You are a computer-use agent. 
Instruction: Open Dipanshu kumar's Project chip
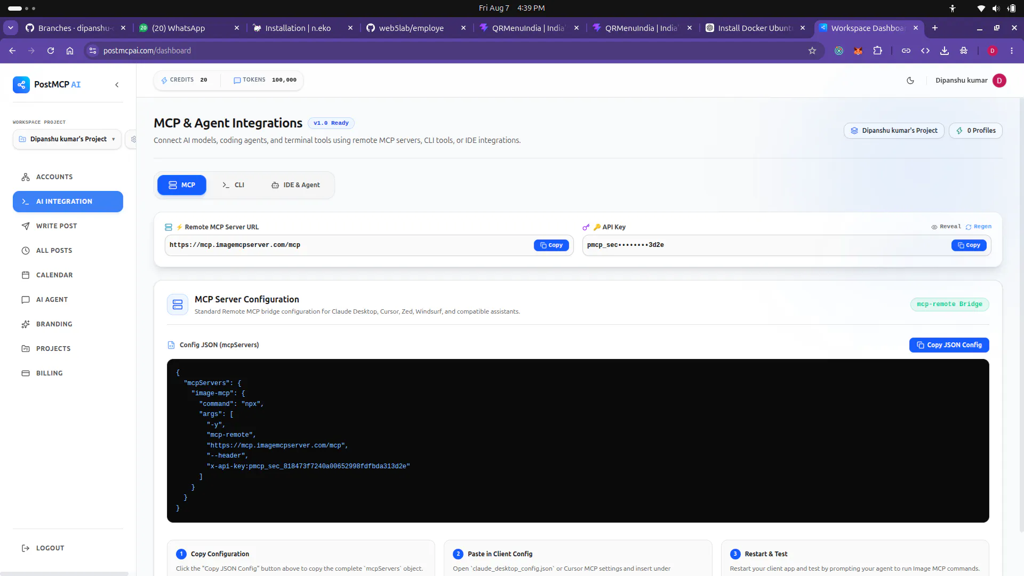point(894,131)
